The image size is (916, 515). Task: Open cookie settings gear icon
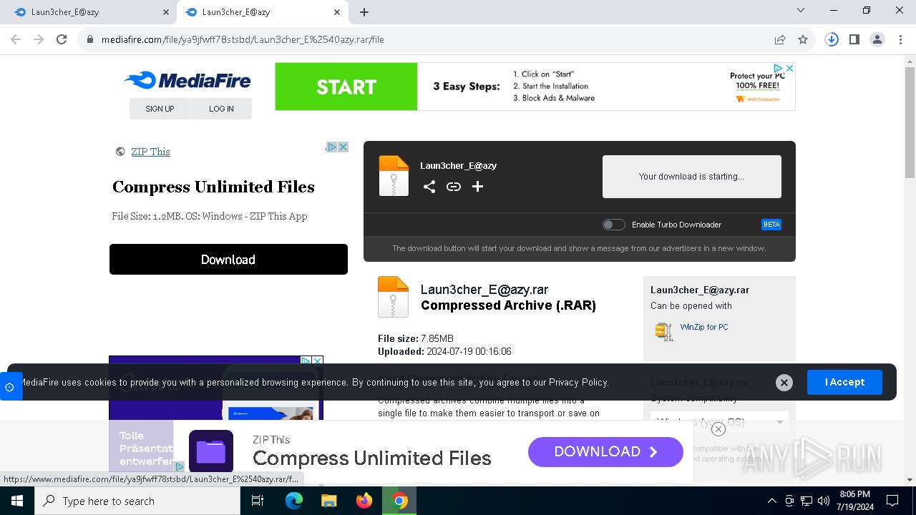(x=10, y=387)
